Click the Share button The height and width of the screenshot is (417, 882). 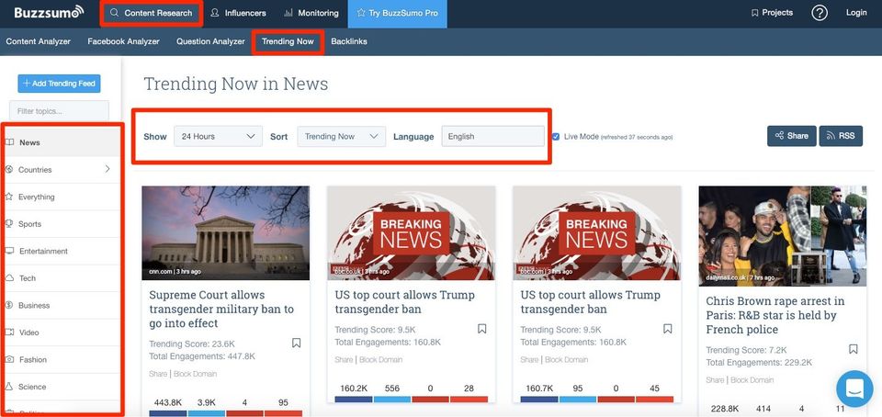[x=791, y=135]
